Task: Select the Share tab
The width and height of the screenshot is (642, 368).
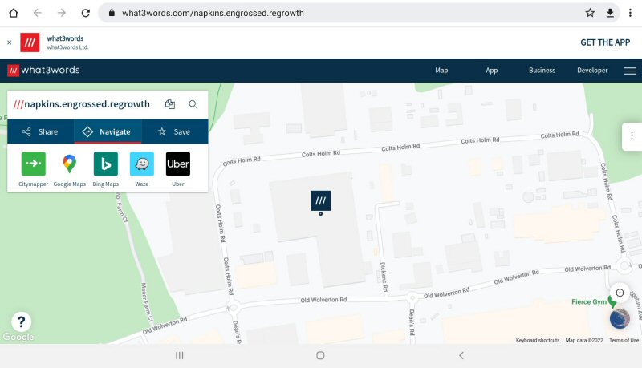Action: (x=41, y=131)
